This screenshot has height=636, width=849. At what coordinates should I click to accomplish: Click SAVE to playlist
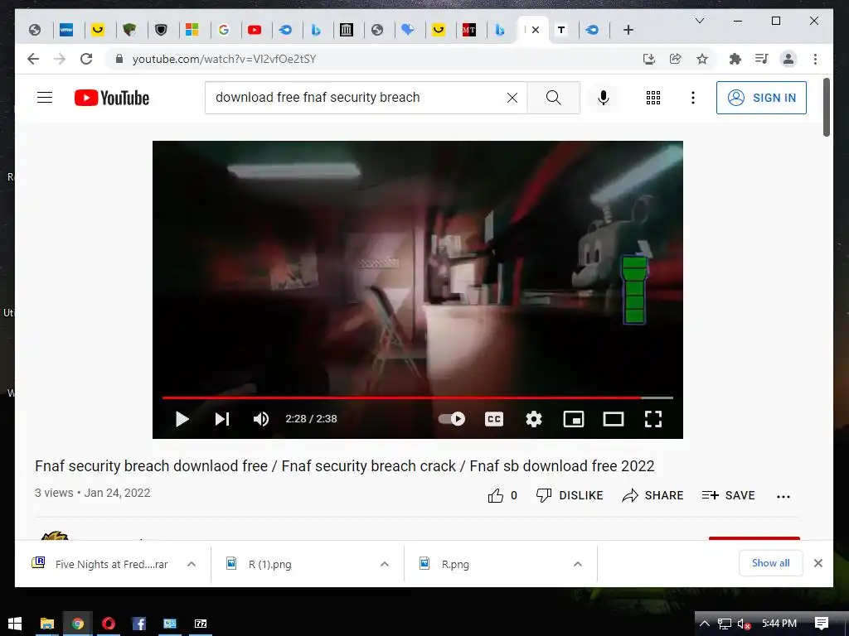coord(728,495)
